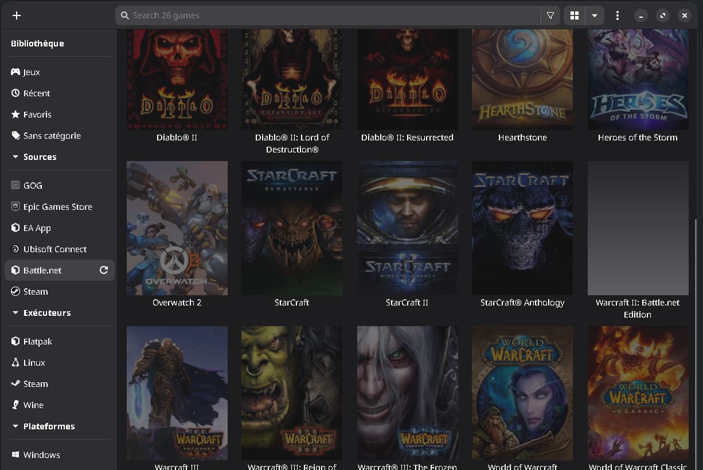The height and width of the screenshot is (470, 703).
Task: Click the magnifier search icon
Action: (x=125, y=15)
